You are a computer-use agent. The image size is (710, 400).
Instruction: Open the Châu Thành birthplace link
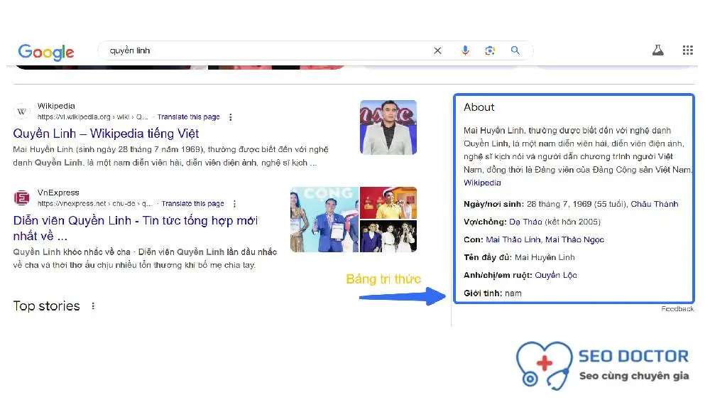655,204
